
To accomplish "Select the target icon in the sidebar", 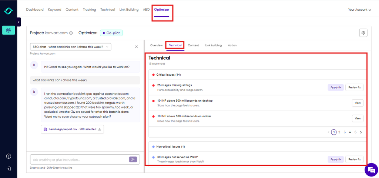I will 9,30.
